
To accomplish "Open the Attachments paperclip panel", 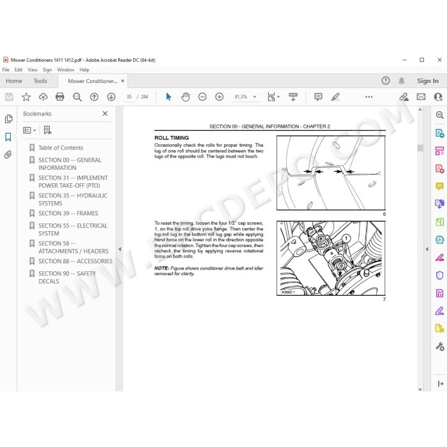I will coord(8,155).
